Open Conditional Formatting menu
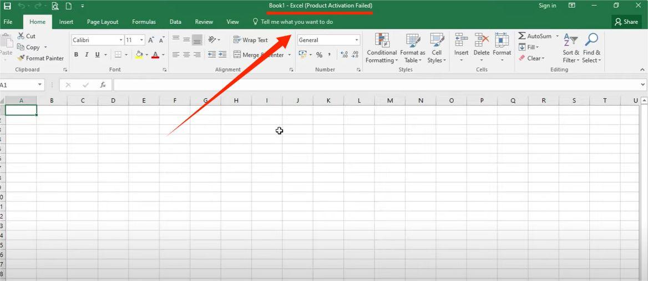 382,48
